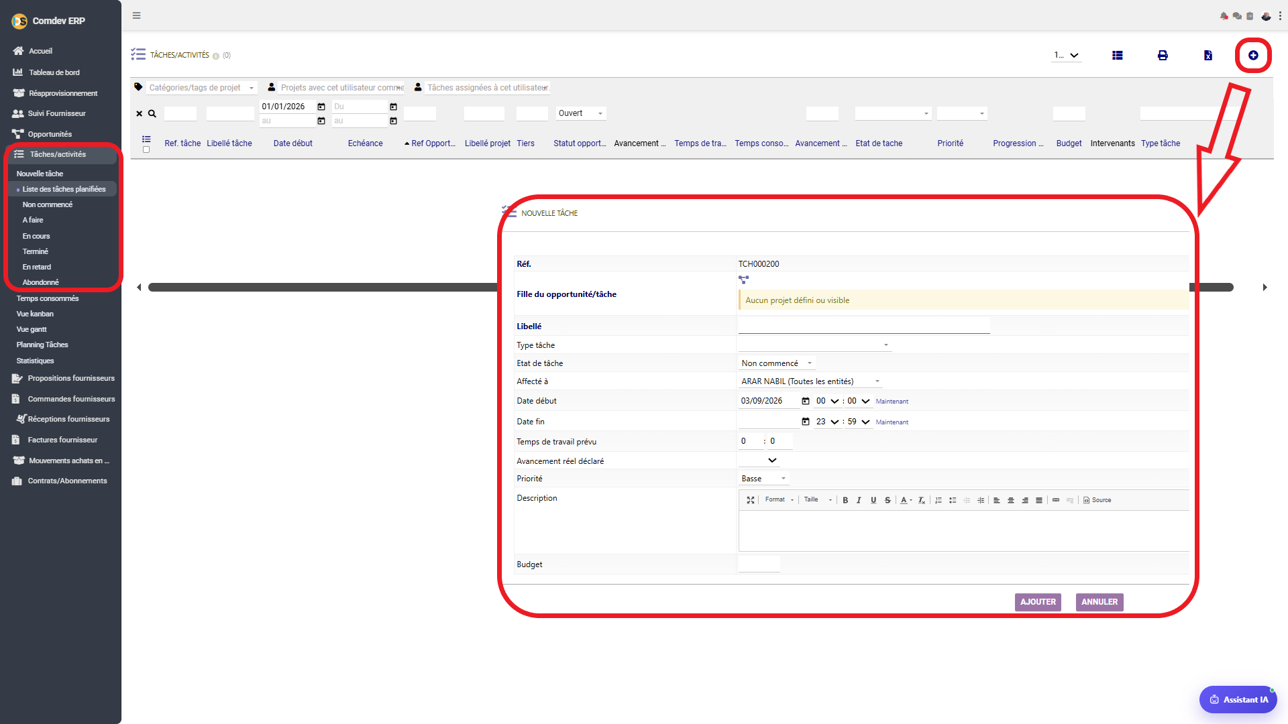Tick the select-all checkbox in the table header

tap(146, 149)
